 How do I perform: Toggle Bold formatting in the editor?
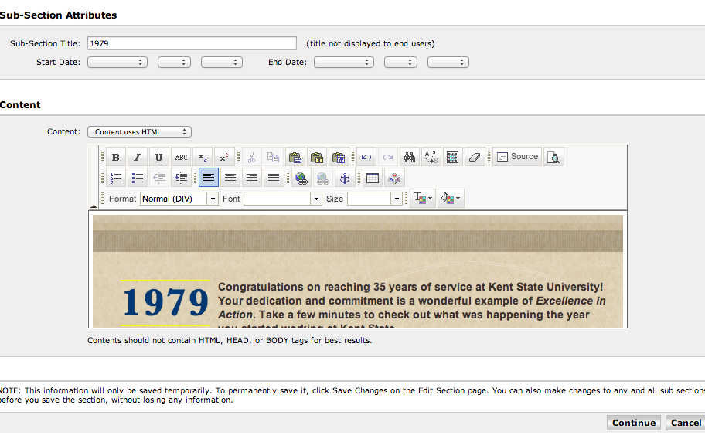(115, 157)
